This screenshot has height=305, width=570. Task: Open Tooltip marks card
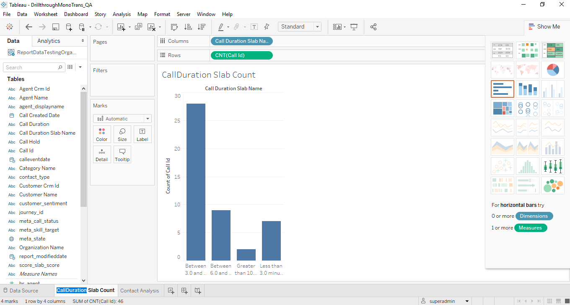point(122,154)
